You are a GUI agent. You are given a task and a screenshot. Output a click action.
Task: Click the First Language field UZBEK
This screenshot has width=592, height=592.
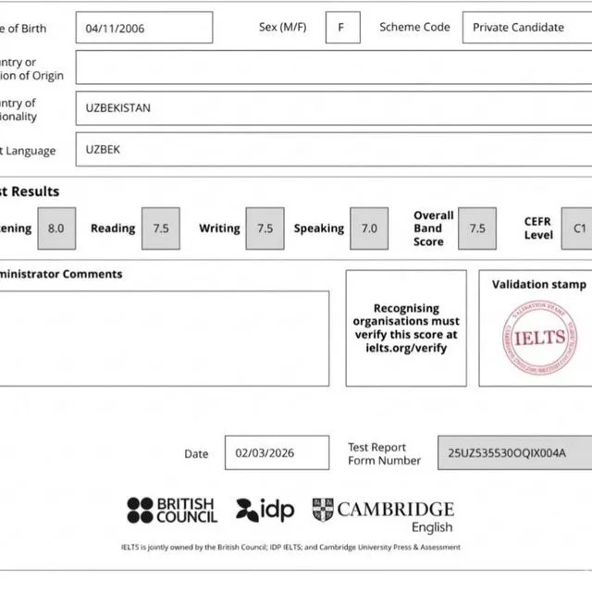click(334, 149)
